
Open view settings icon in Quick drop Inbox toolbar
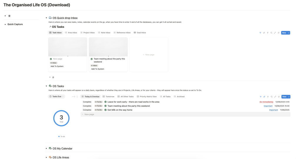click(278, 33)
